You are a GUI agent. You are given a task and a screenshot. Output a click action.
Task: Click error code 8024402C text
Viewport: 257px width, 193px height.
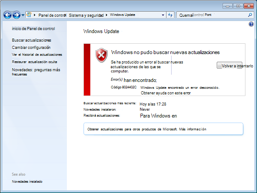click(x=124, y=87)
